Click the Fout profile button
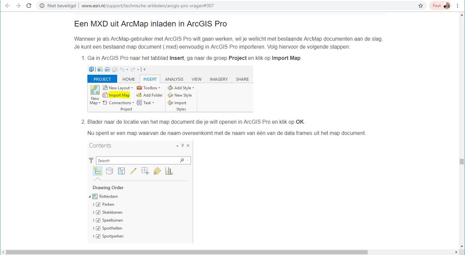Image resolution: width=465 pixels, height=255 pixels. click(440, 6)
